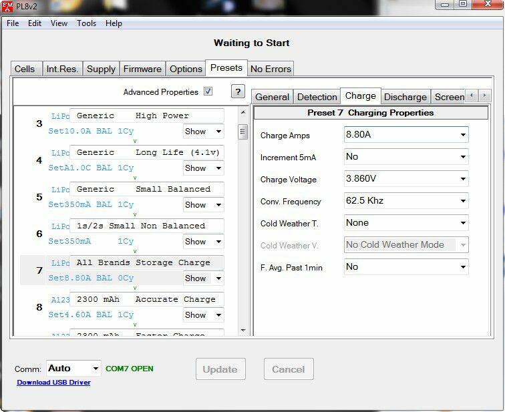Click the Generic Long Life (4.1v) name field
Viewport: 505px width, 412px height.
tap(146, 152)
